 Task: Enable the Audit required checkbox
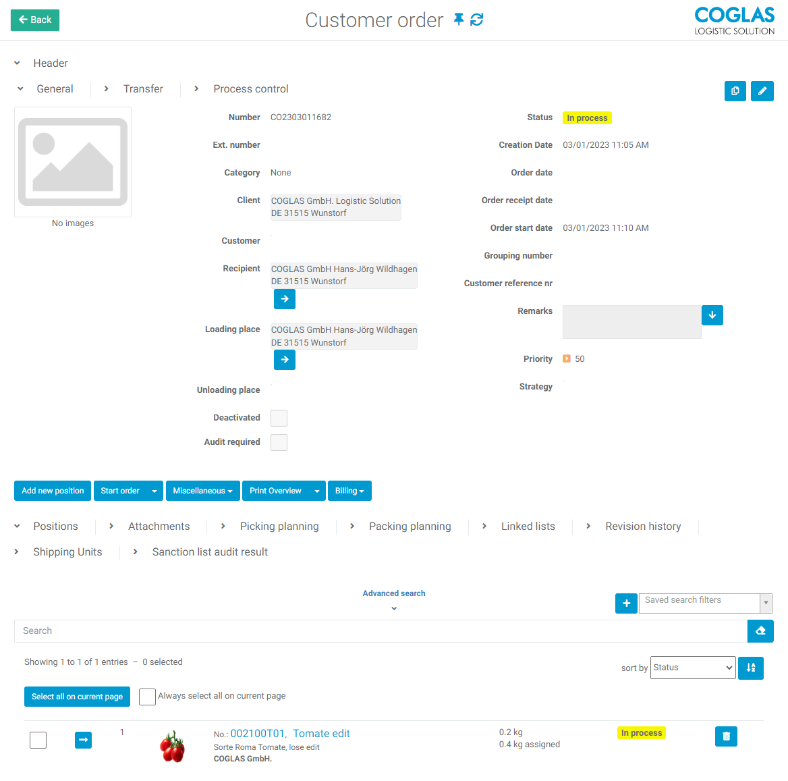point(279,442)
